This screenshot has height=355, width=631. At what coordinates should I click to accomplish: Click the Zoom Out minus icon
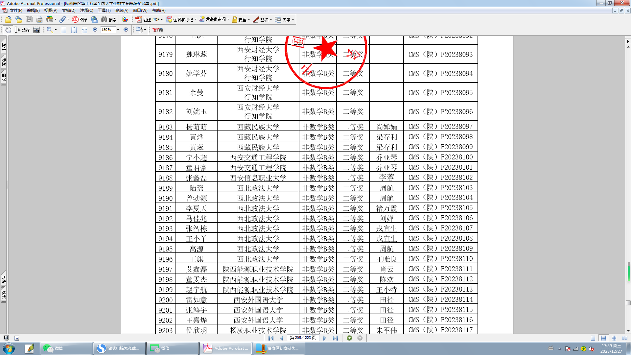(x=95, y=30)
